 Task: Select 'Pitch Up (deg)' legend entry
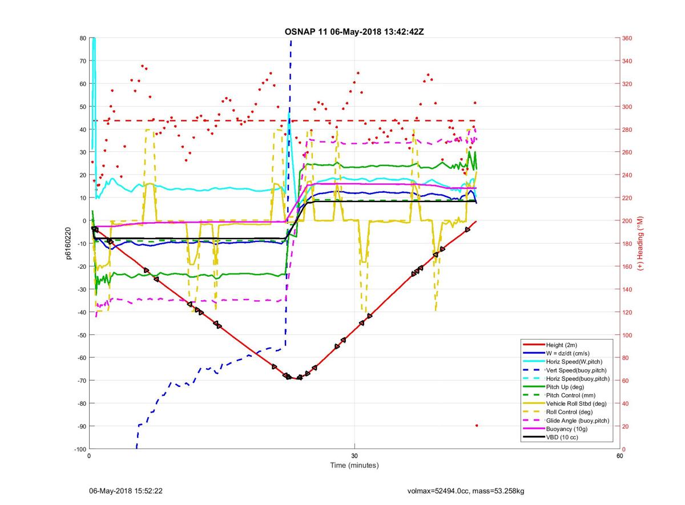pos(566,387)
